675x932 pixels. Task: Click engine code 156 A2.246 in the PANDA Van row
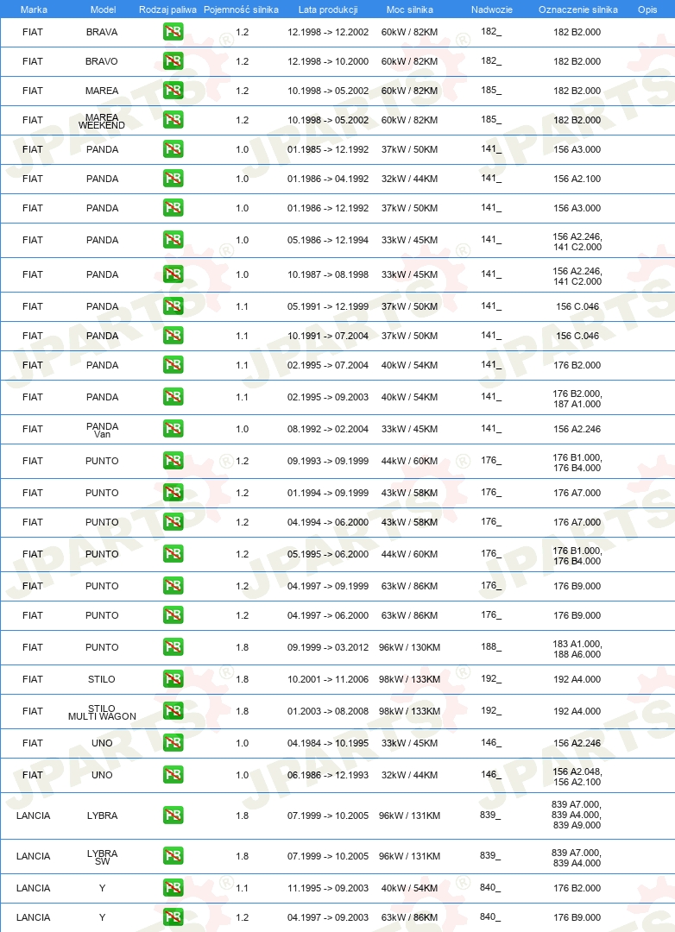[x=577, y=429]
